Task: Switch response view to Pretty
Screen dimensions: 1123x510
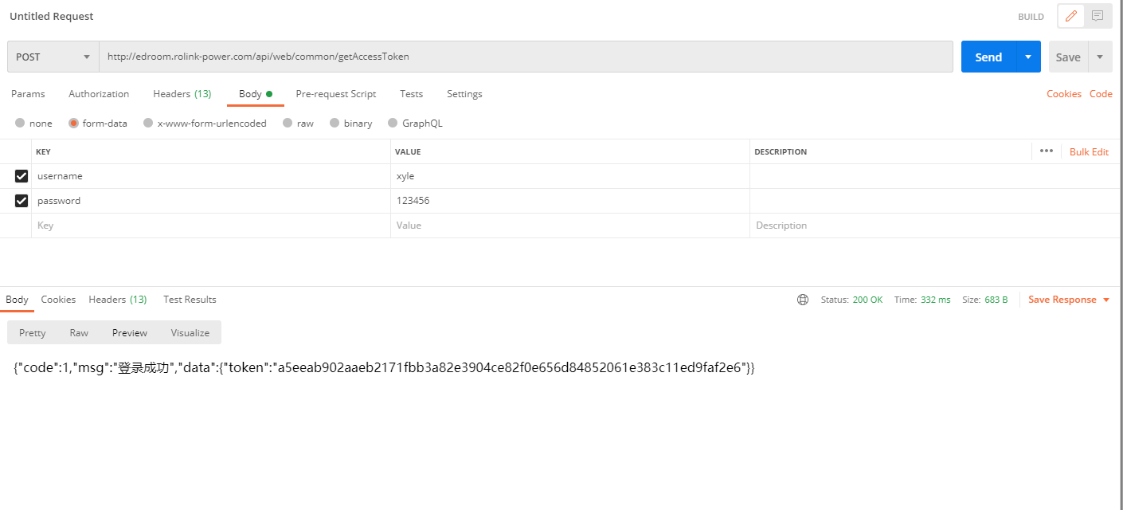Action: (33, 332)
